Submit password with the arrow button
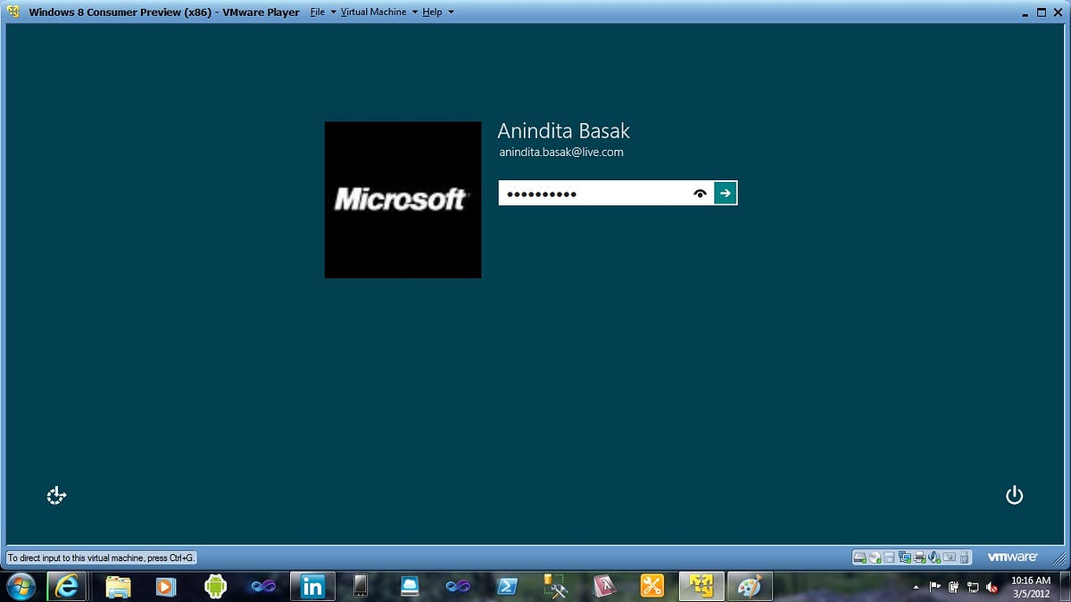1071x602 pixels. pos(726,193)
